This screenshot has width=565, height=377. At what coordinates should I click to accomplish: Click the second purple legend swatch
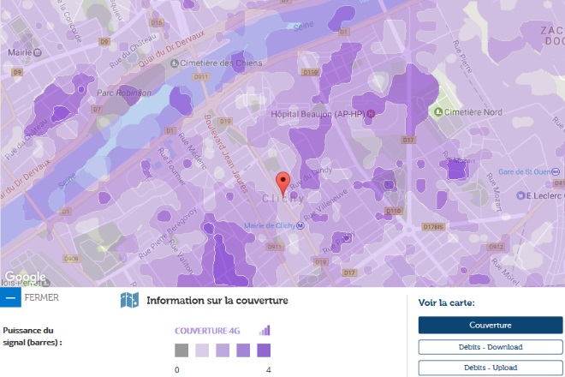pyautogui.click(x=223, y=350)
